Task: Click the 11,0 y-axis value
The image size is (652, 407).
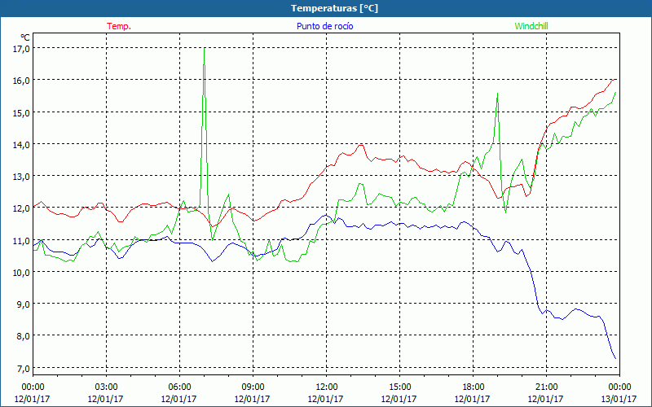Action: pos(22,240)
